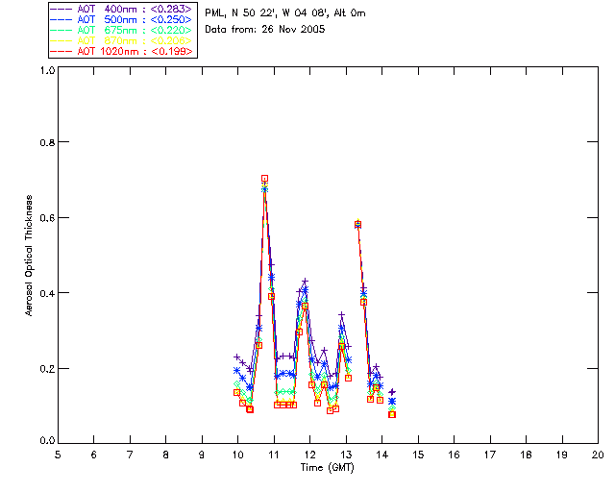The width and height of the screenshot is (615, 492).
Task: Click the 0.8 y-axis tick label
Action: (47, 142)
